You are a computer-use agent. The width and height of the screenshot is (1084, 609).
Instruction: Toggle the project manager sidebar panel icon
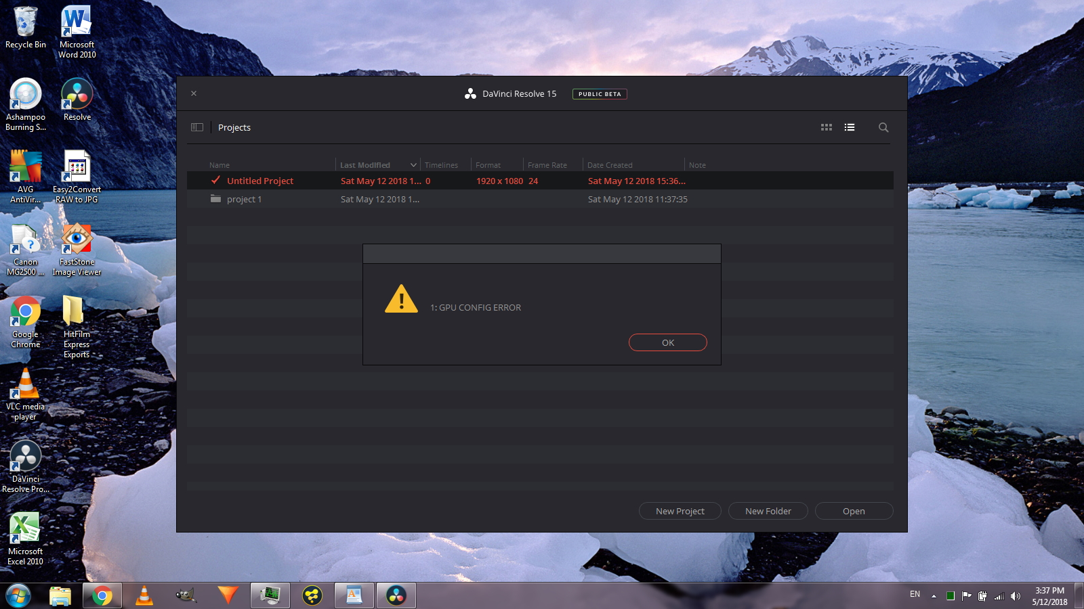(x=197, y=127)
